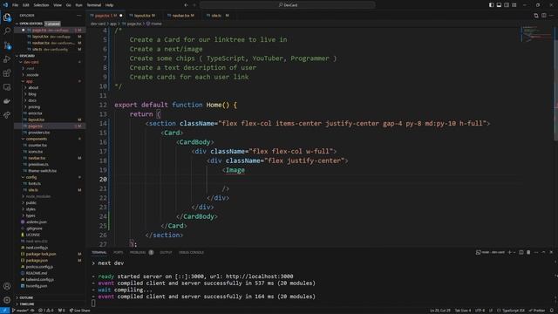Click the errors and warnings status indicator
The width and height of the screenshot is (558, 314).
[46, 311]
